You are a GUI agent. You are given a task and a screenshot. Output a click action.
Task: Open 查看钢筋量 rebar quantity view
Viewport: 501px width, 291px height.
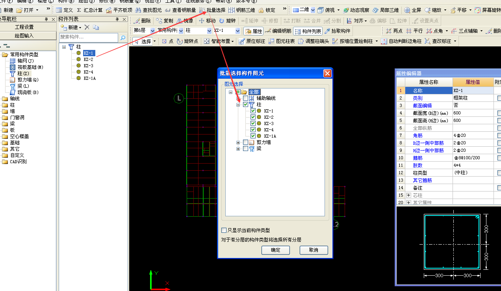[x=180, y=10]
